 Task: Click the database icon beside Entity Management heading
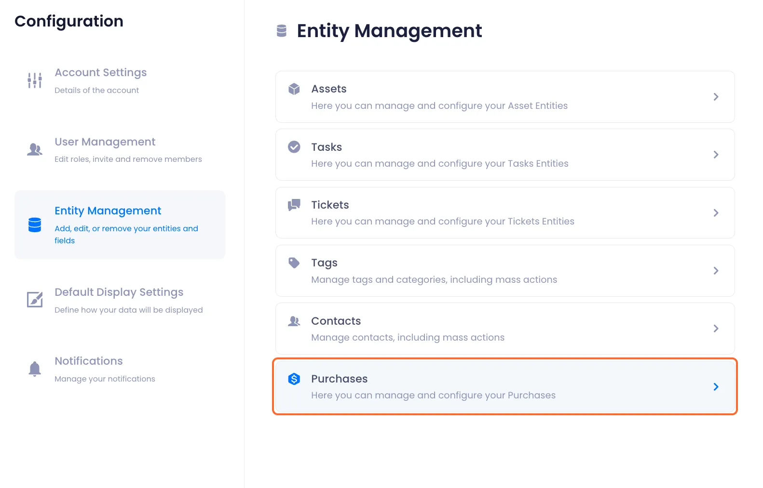pyautogui.click(x=282, y=31)
